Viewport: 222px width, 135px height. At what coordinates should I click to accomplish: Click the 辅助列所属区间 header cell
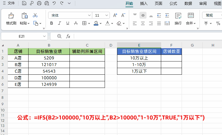87,51
